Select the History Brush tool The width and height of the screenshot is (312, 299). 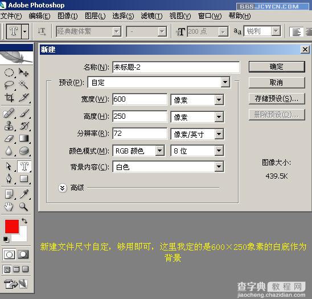(24, 126)
